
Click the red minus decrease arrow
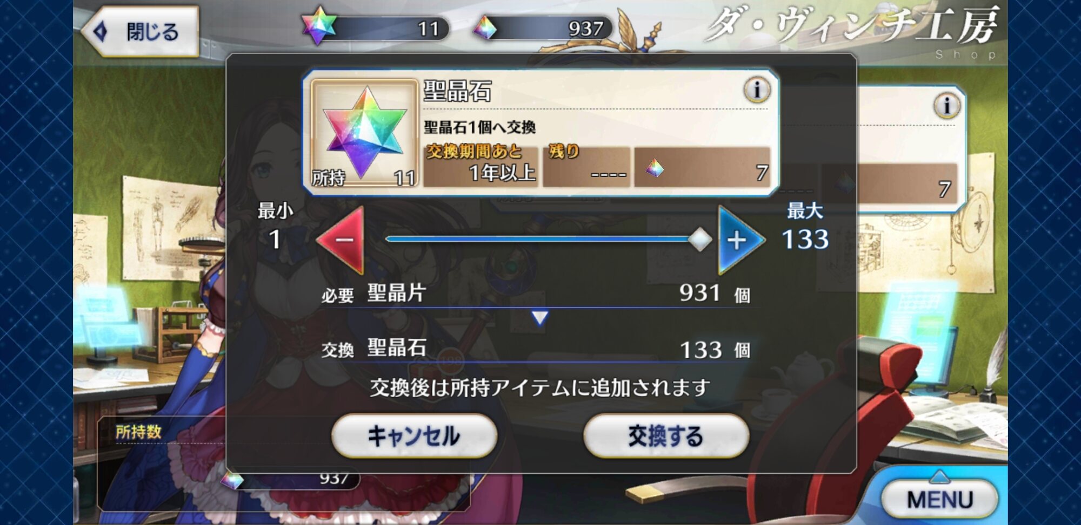tap(343, 240)
